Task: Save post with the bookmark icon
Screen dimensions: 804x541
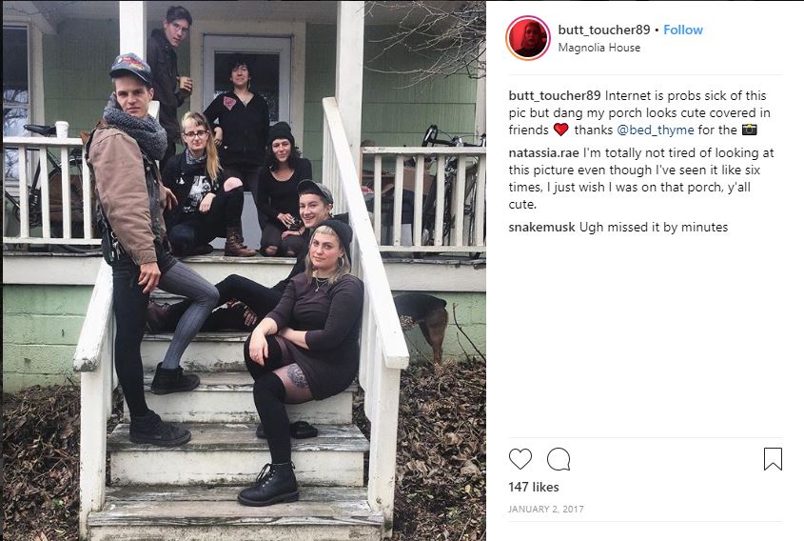Action: coord(773,459)
